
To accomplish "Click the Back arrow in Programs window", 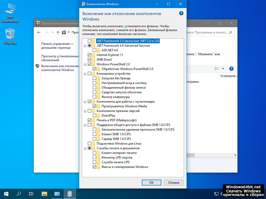I will click(x=39, y=32).
